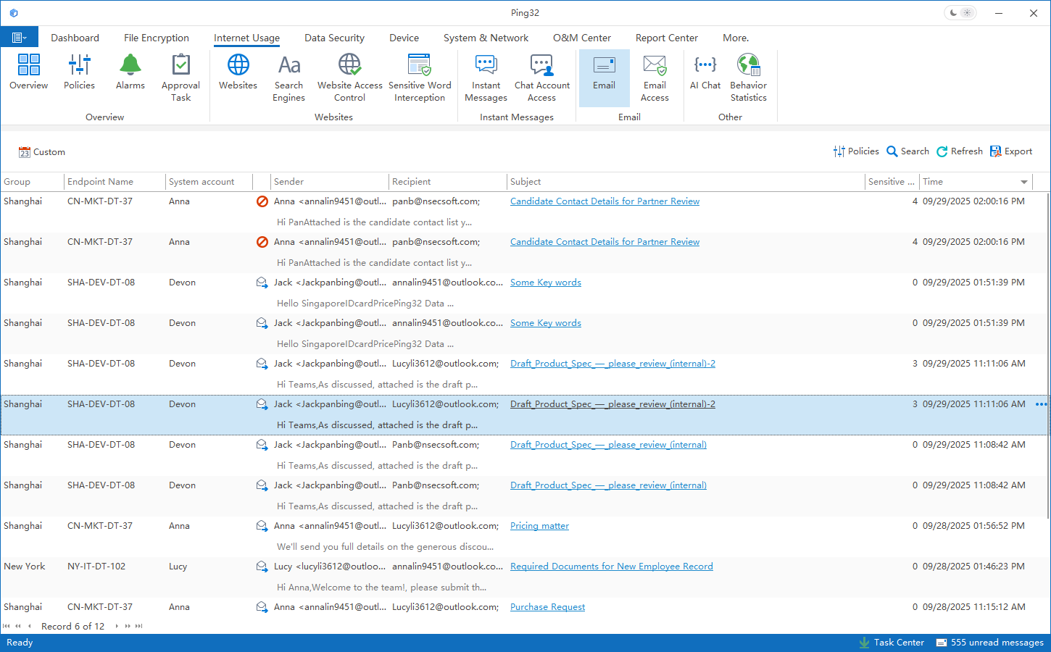
Task: Go to the next record in pager
Action: (x=117, y=626)
